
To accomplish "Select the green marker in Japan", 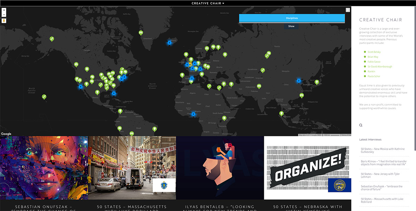I will pyautogui.click(x=317, y=82).
